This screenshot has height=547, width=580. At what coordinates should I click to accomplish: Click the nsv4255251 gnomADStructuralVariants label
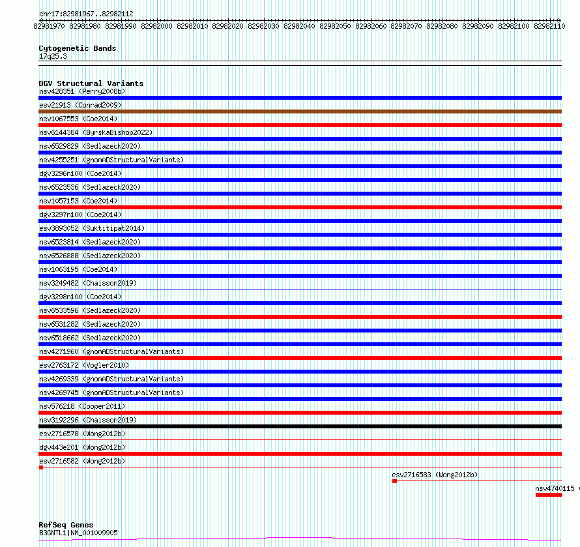click(x=111, y=160)
